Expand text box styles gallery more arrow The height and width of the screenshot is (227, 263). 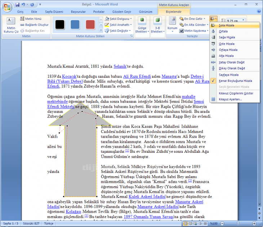coord(101,30)
